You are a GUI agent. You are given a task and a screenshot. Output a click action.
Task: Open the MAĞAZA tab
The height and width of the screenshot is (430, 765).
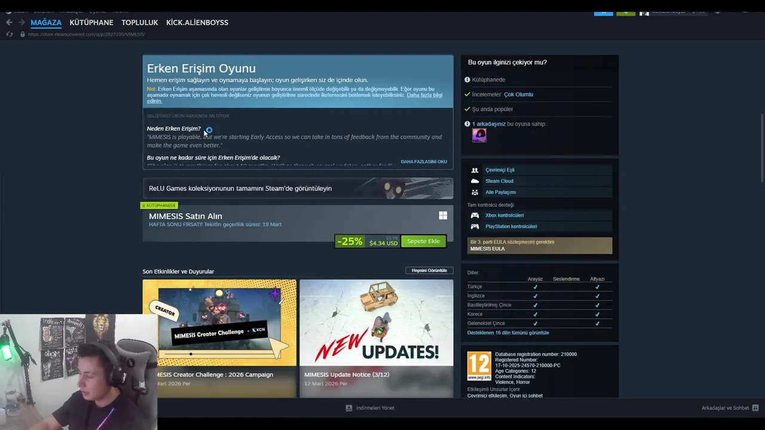tap(46, 23)
